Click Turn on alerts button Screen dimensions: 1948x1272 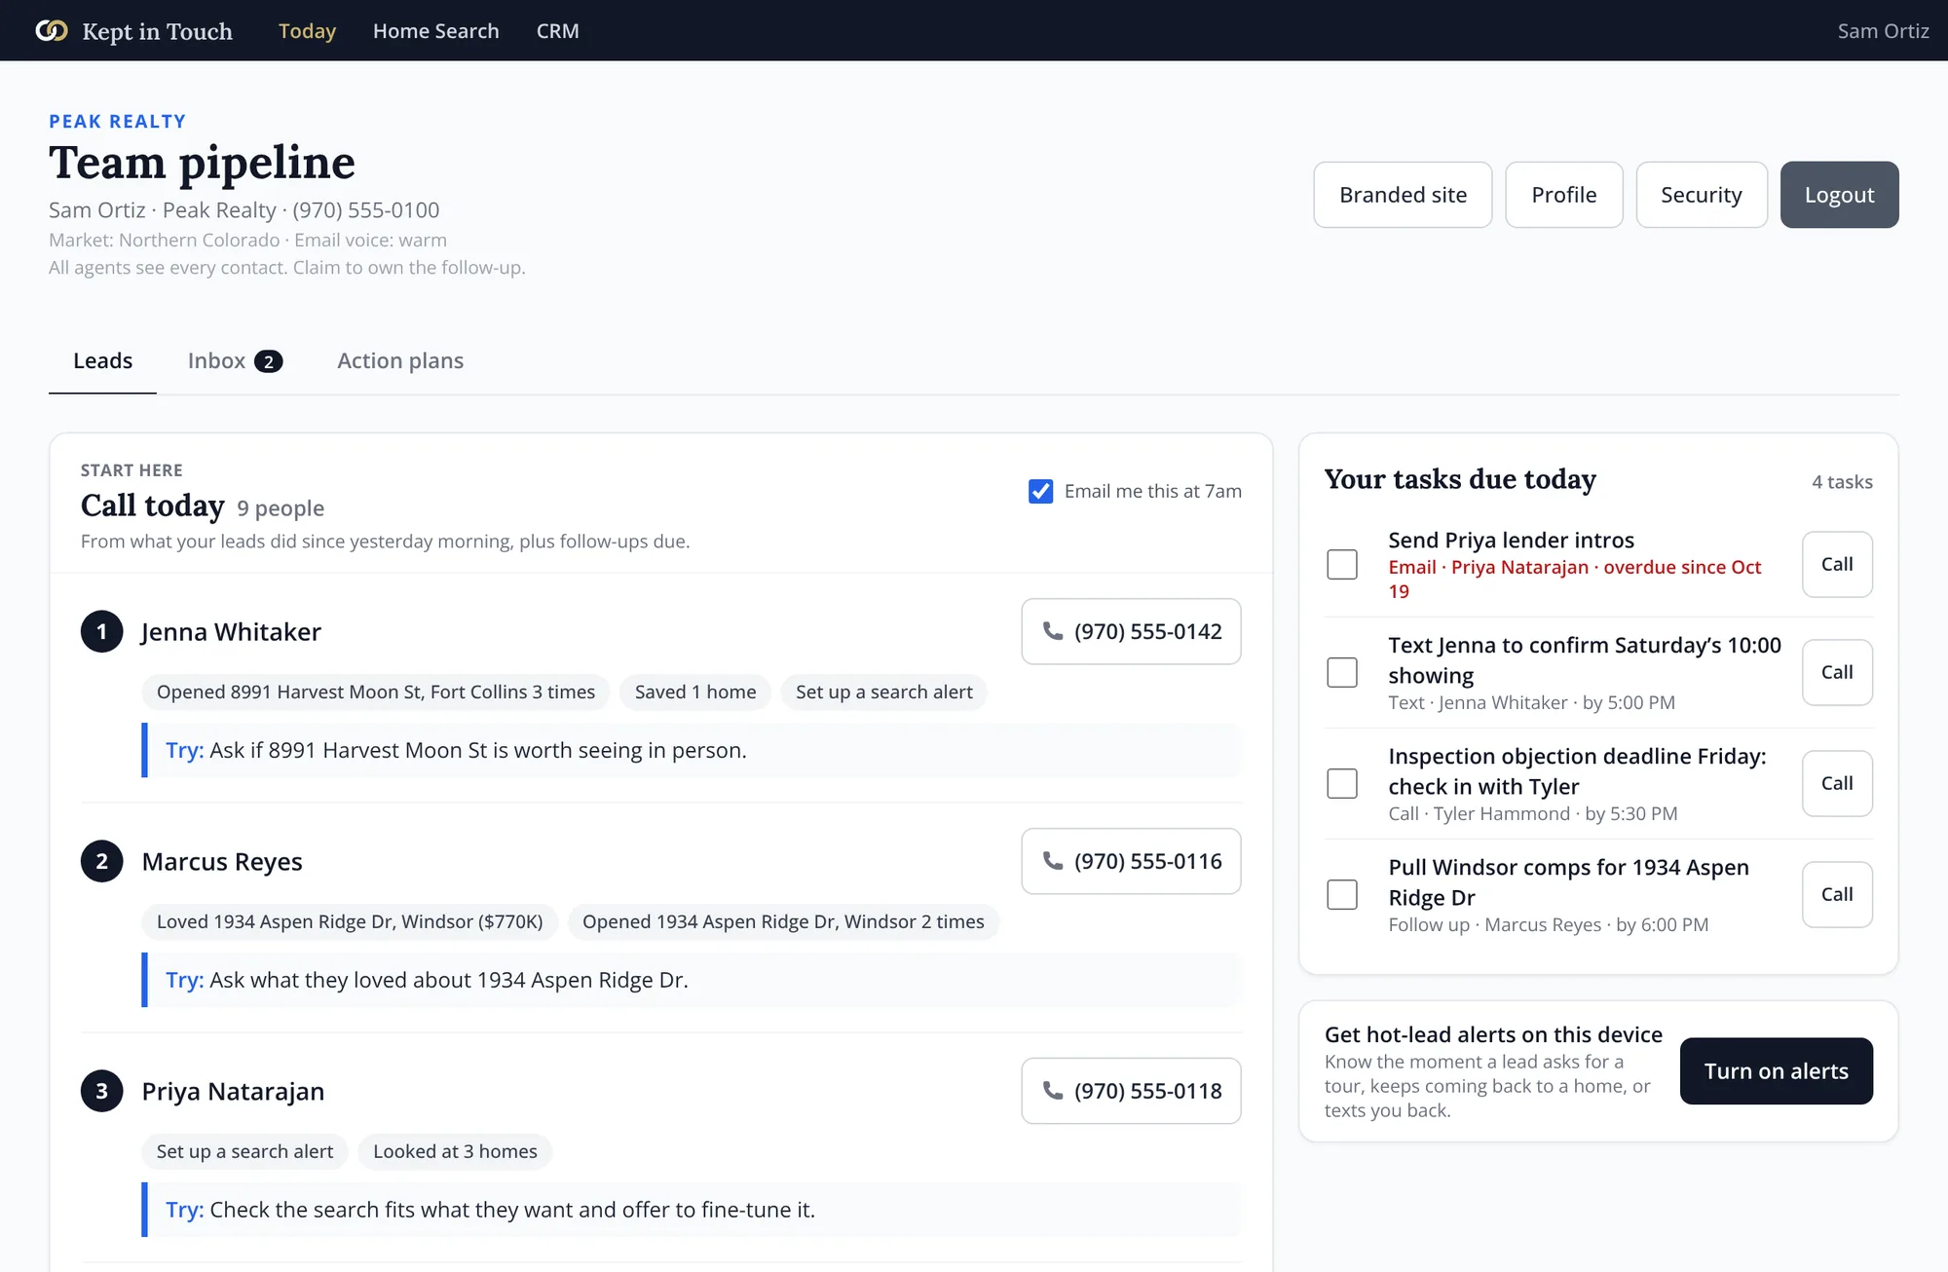click(1776, 1071)
